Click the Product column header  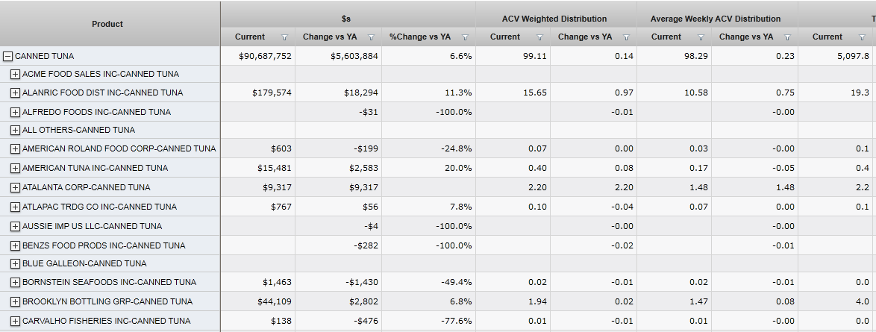[107, 24]
